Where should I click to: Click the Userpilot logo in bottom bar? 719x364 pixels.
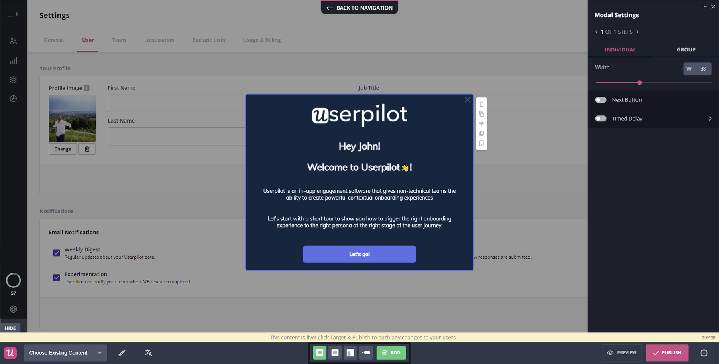click(x=10, y=353)
